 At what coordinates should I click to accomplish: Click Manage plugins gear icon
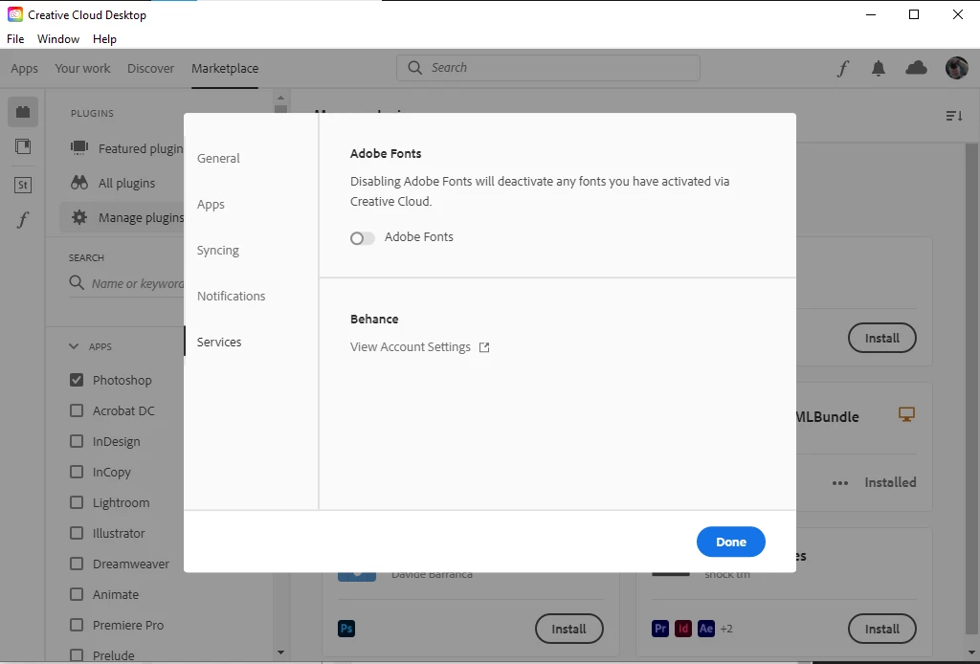coord(79,217)
